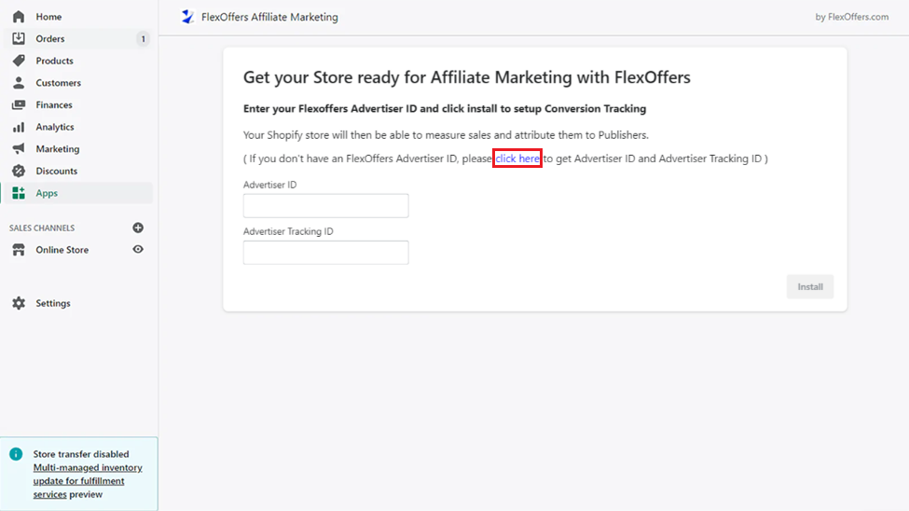Viewport: 909px width, 511px height.
Task: Click the FlexOffers logo icon
Action: pos(188,17)
